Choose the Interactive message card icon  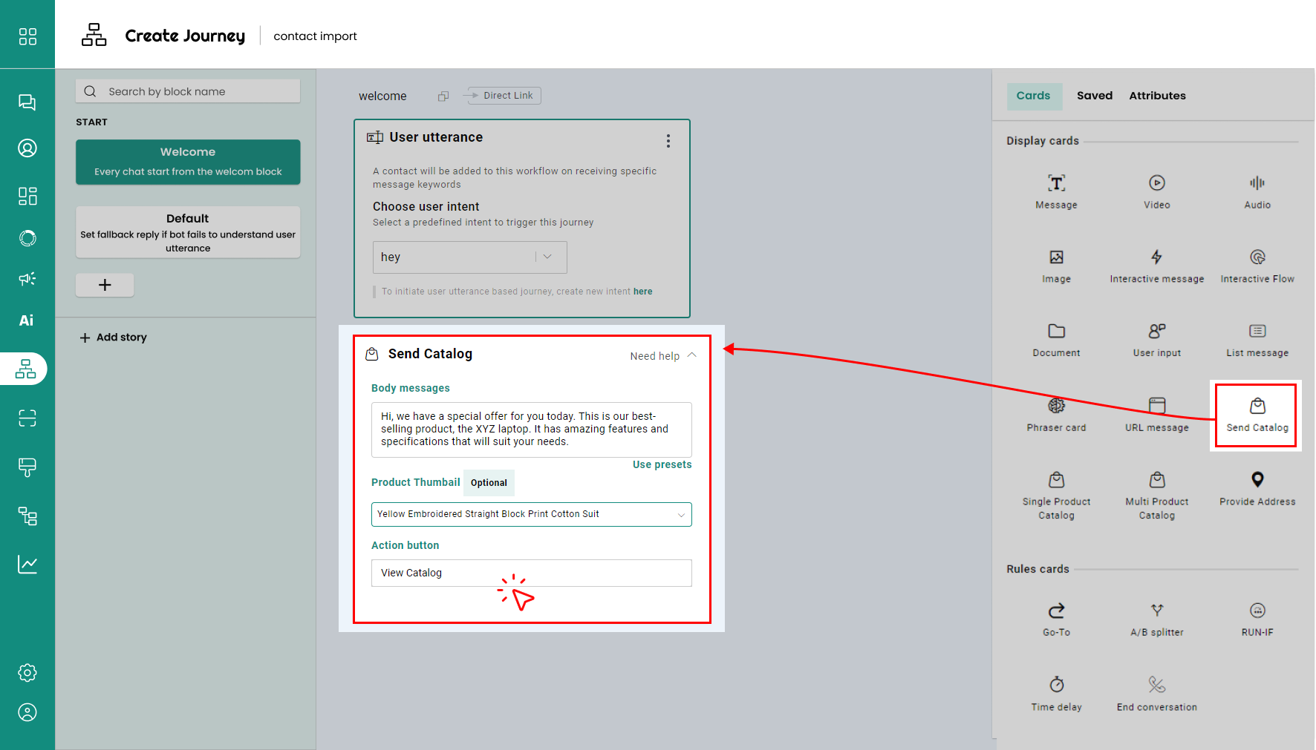(x=1156, y=257)
